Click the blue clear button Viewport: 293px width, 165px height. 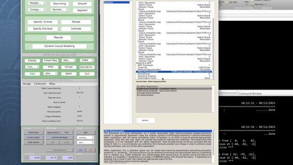81,150
